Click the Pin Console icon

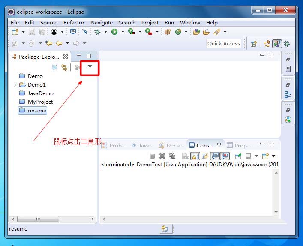[238, 156]
